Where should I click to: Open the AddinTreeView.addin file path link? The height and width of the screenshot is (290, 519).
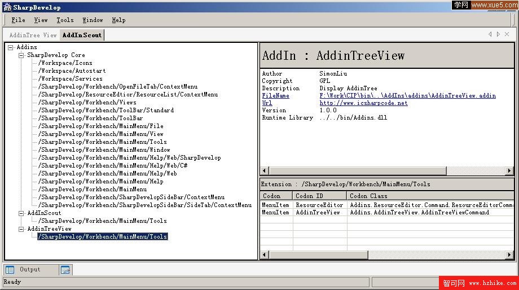(x=407, y=96)
